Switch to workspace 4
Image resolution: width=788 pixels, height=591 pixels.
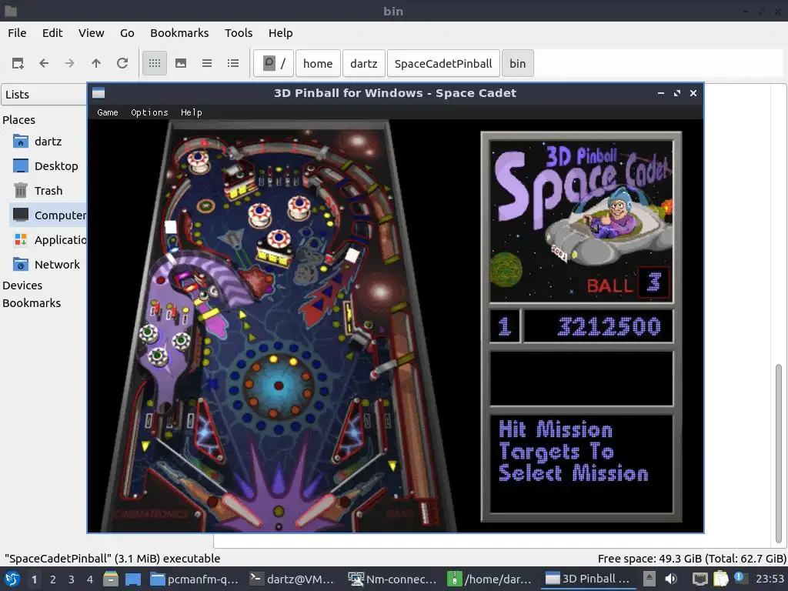coord(90,579)
